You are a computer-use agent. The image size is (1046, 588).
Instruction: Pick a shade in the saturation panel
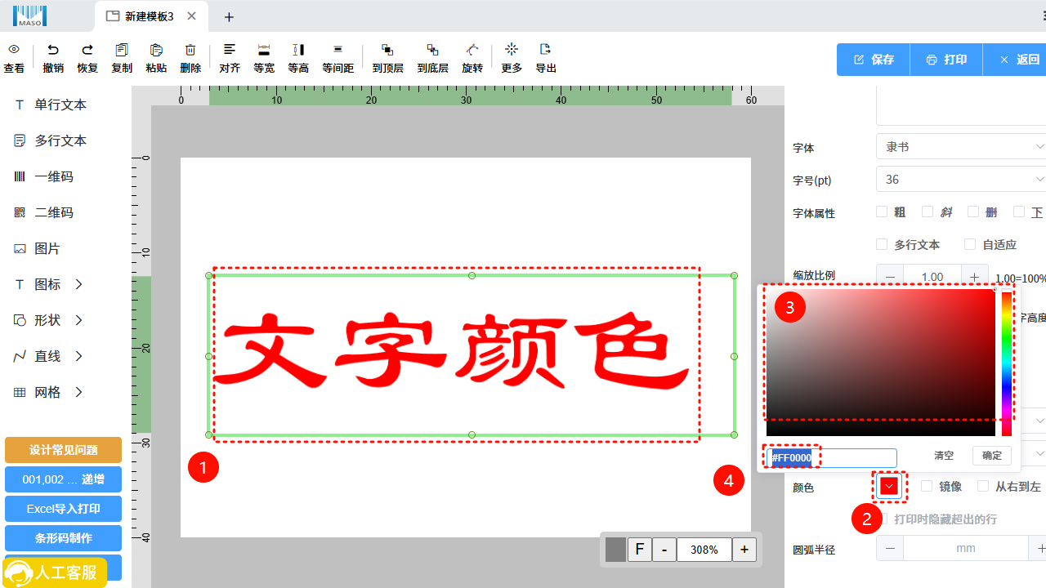coord(880,363)
